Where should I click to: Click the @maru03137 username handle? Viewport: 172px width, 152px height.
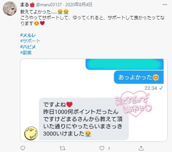coord(49,5)
